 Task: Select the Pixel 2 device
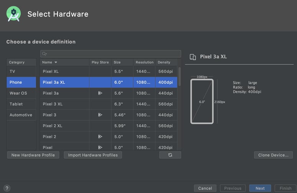109,136
